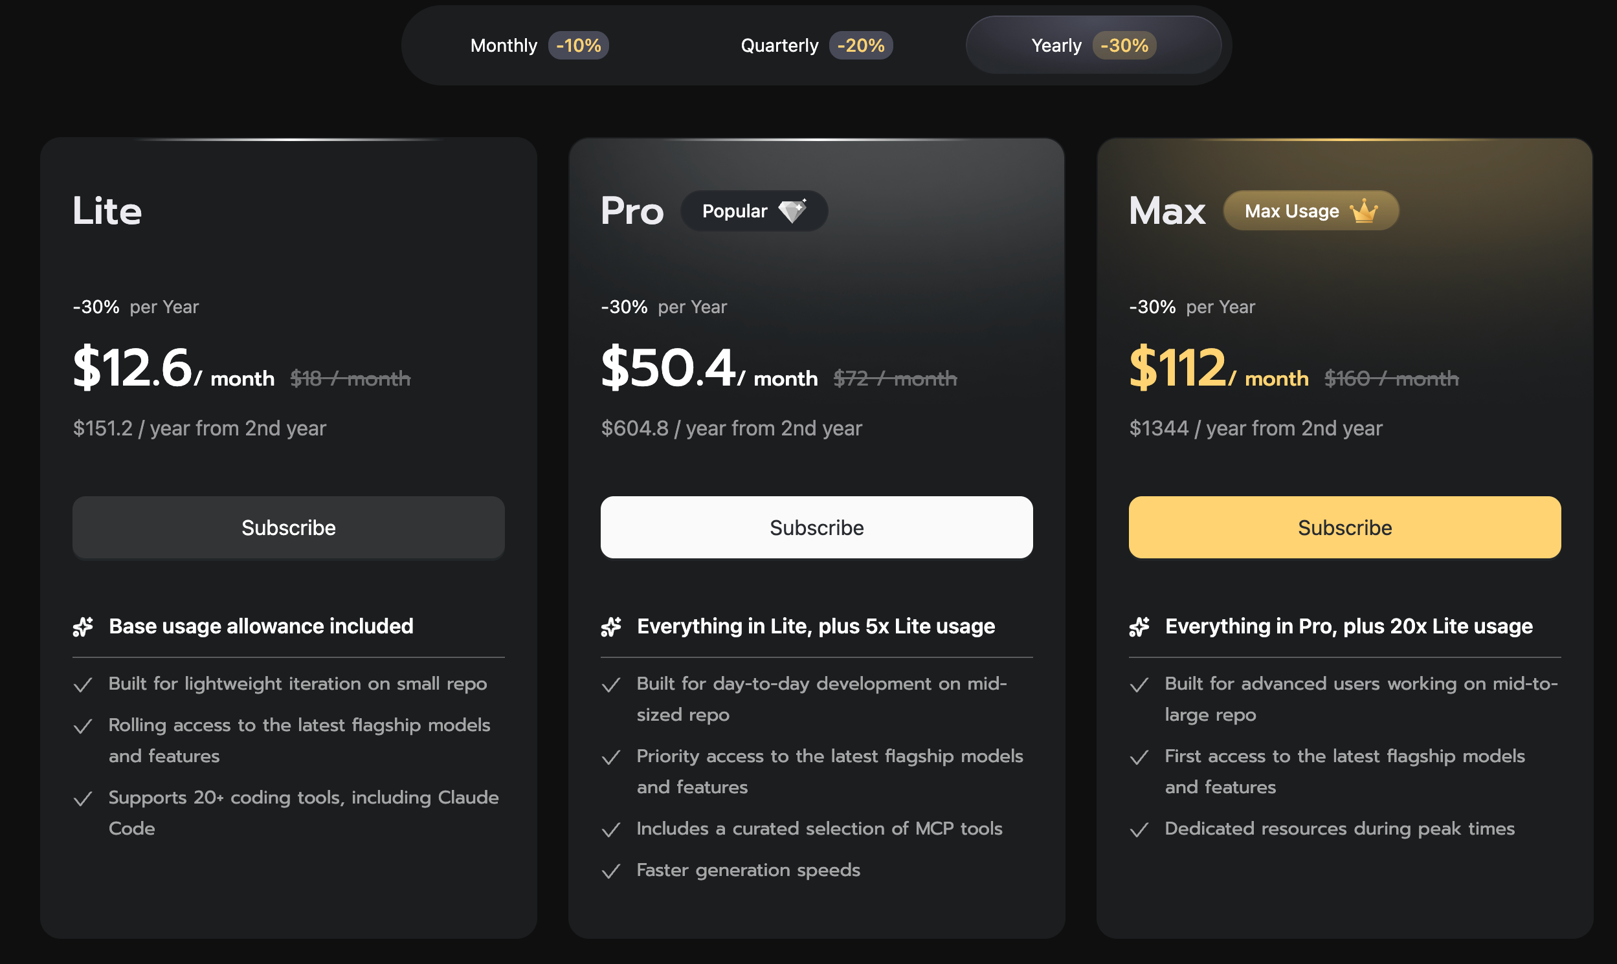
Task: Click the -10% discount badge
Action: pyautogui.click(x=579, y=45)
